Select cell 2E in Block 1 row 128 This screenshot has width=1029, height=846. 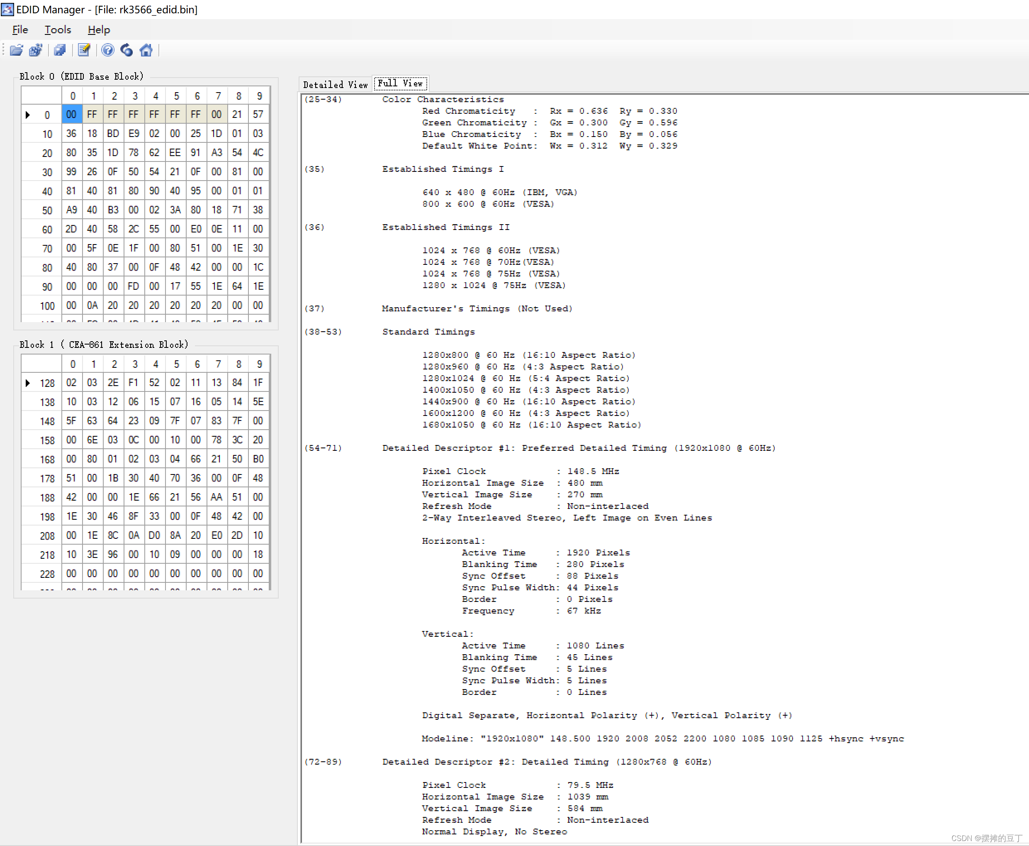click(x=113, y=383)
